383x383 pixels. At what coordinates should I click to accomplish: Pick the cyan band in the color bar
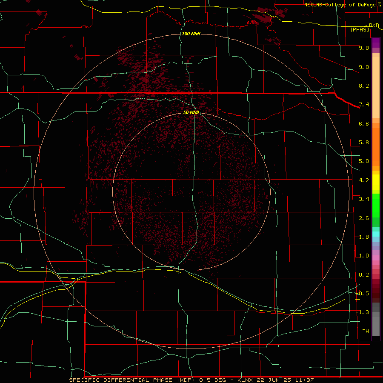pos(376,234)
